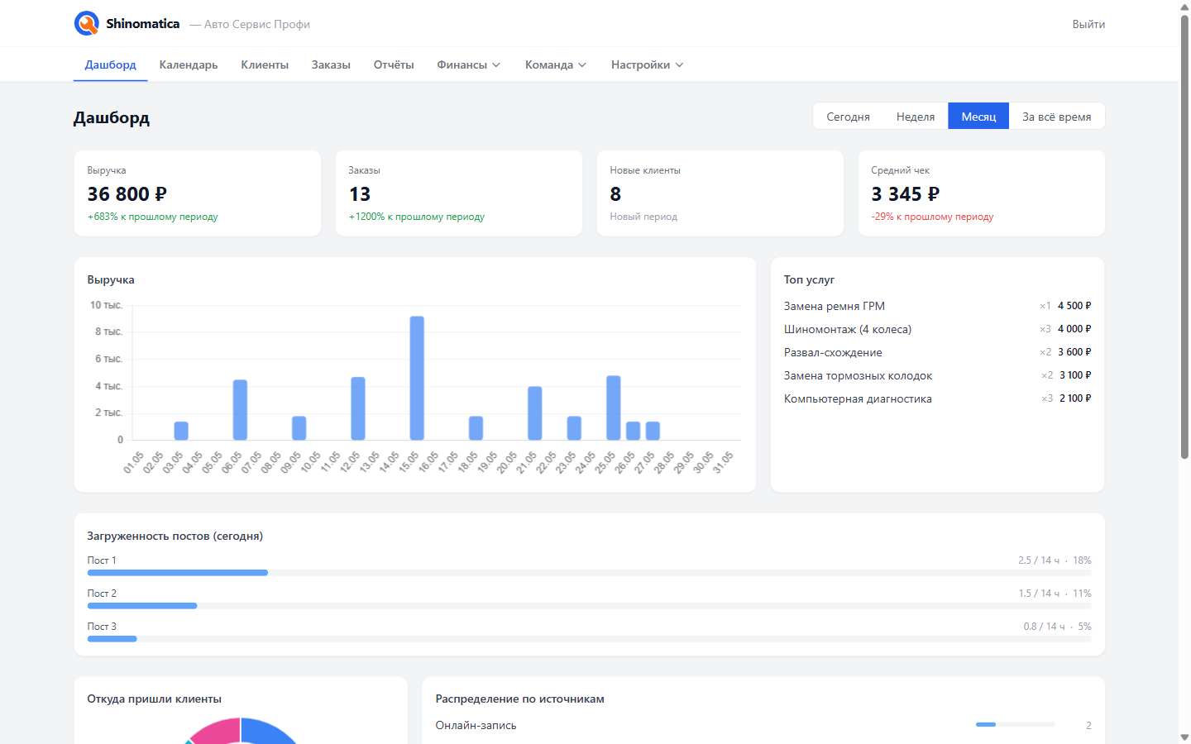The image size is (1191, 744).
Task: Click the revenue bar for 21.05
Action: [x=535, y=413]
